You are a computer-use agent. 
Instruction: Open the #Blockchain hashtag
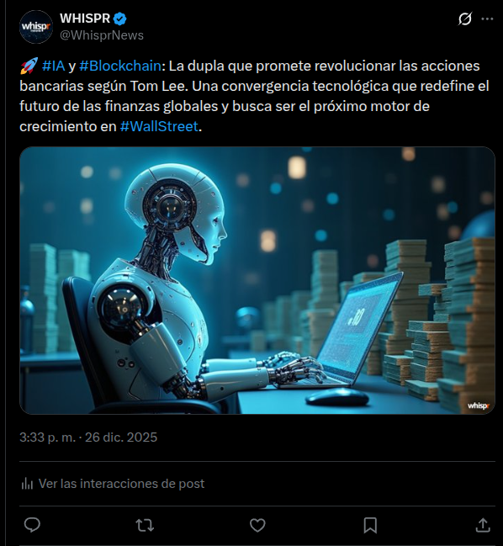click(120, 66)
